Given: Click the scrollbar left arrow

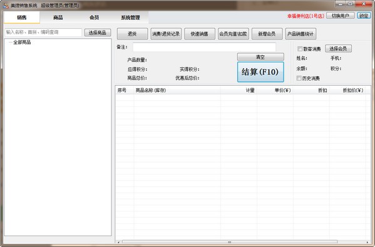Looking at the screenshot, I should [118, 242].
